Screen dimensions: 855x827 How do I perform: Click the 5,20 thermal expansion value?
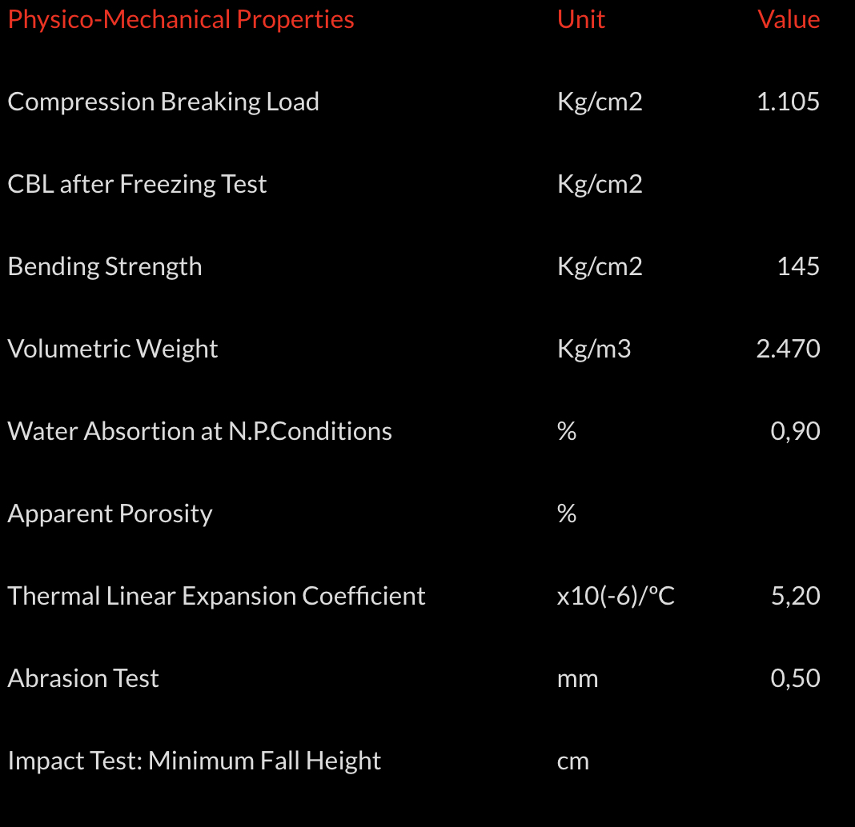(795, 596)
